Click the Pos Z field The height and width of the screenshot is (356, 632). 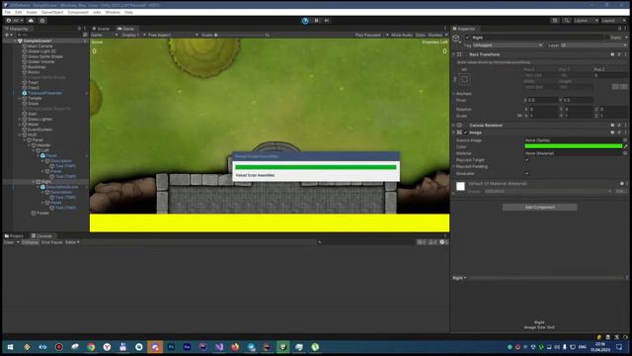(610, 75)
